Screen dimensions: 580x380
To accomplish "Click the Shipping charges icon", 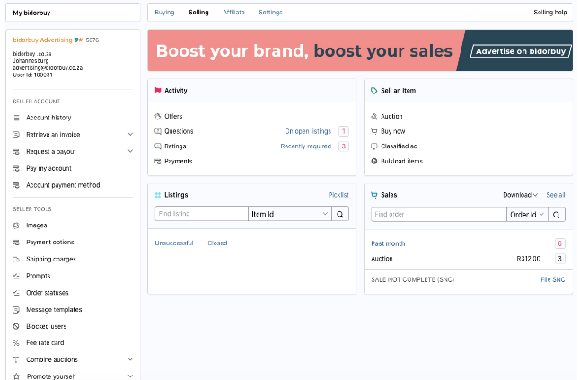I will click(16, 259).
